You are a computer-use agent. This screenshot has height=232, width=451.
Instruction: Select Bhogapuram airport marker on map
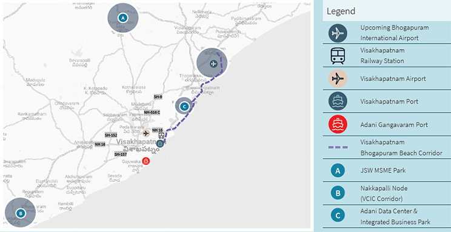click(213, 64)
